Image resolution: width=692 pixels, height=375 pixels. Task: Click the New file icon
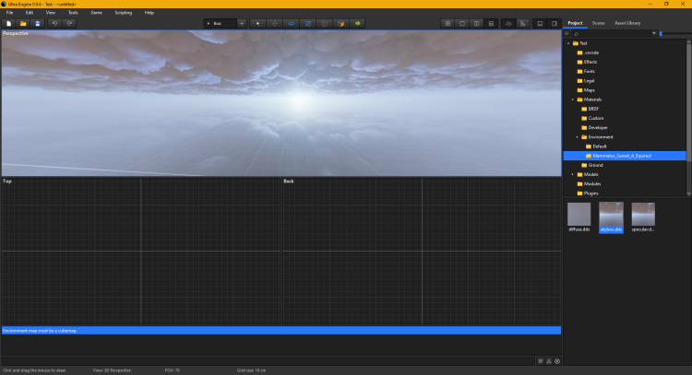click(7, 23)
